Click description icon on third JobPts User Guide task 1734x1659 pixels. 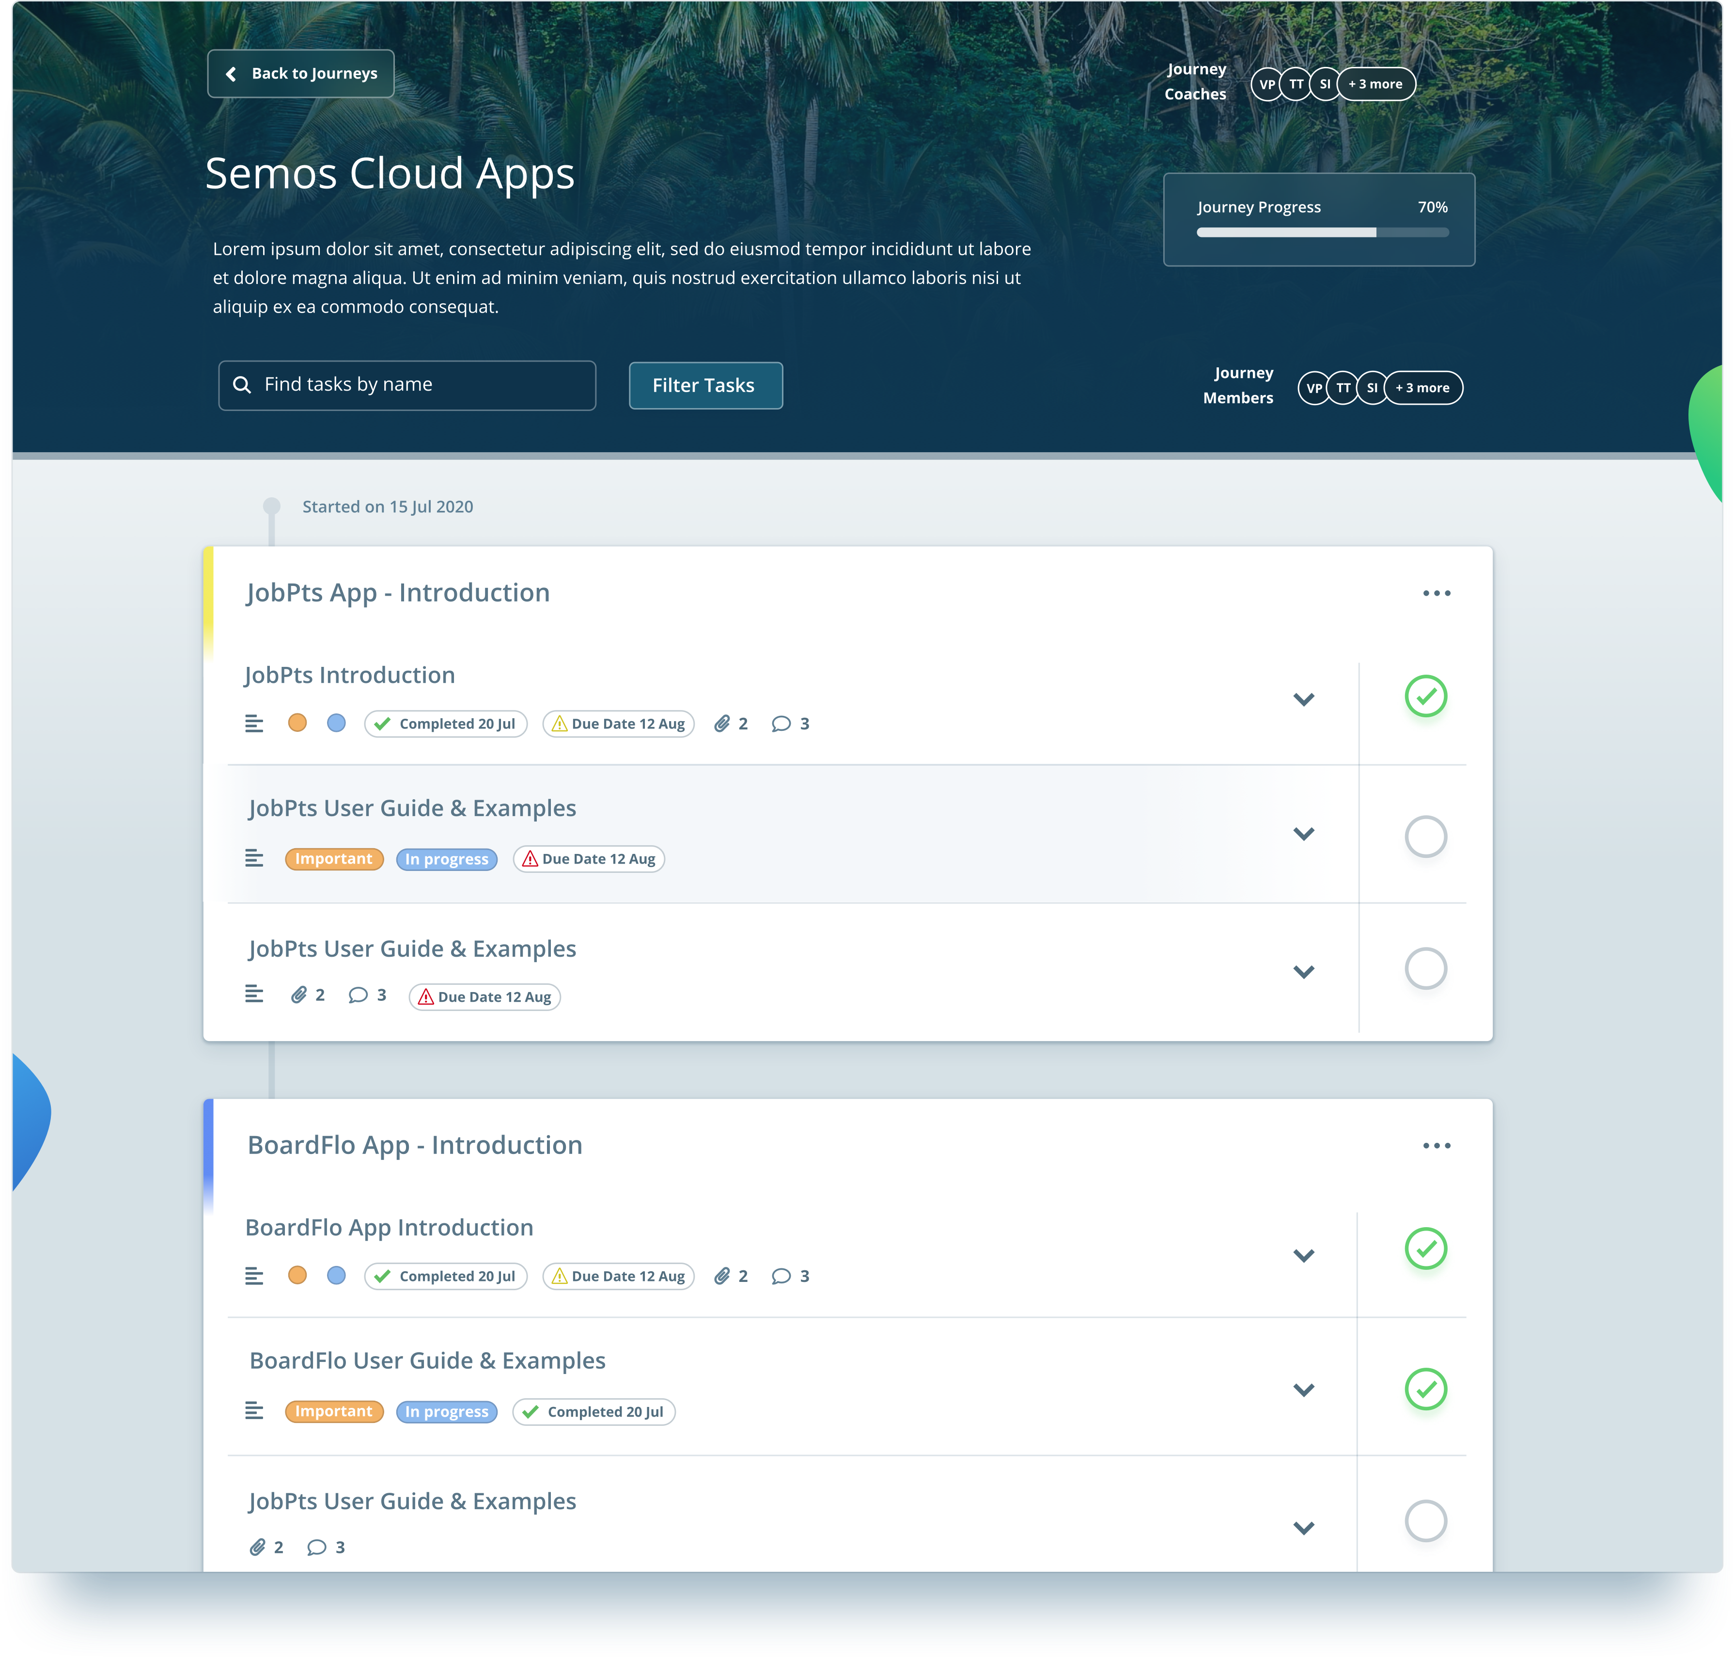pyautogui.click(x=254, y=994)
